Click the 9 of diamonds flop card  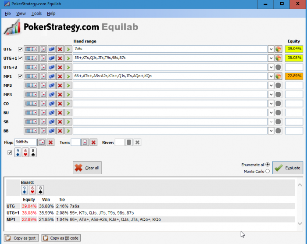pyautogui.click(x=18, y=152)
